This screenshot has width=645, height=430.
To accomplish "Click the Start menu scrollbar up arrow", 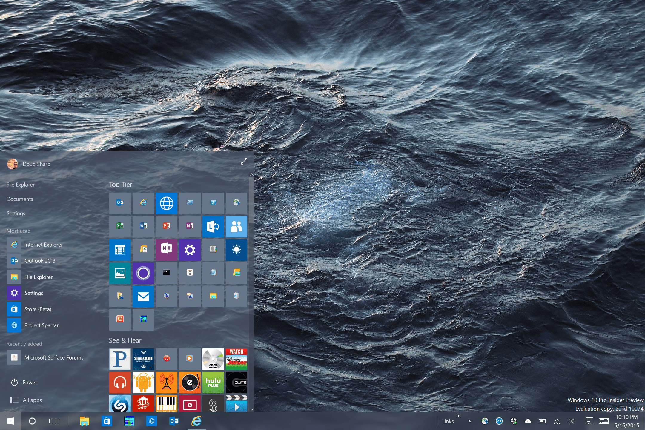I will pyautogui.click(x=251, y=175).
